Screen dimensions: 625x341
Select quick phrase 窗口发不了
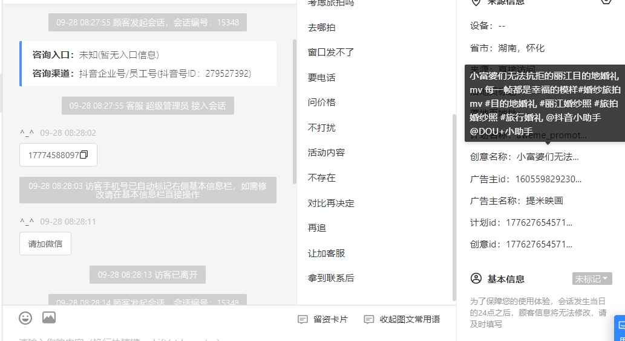tap(331, 52)
